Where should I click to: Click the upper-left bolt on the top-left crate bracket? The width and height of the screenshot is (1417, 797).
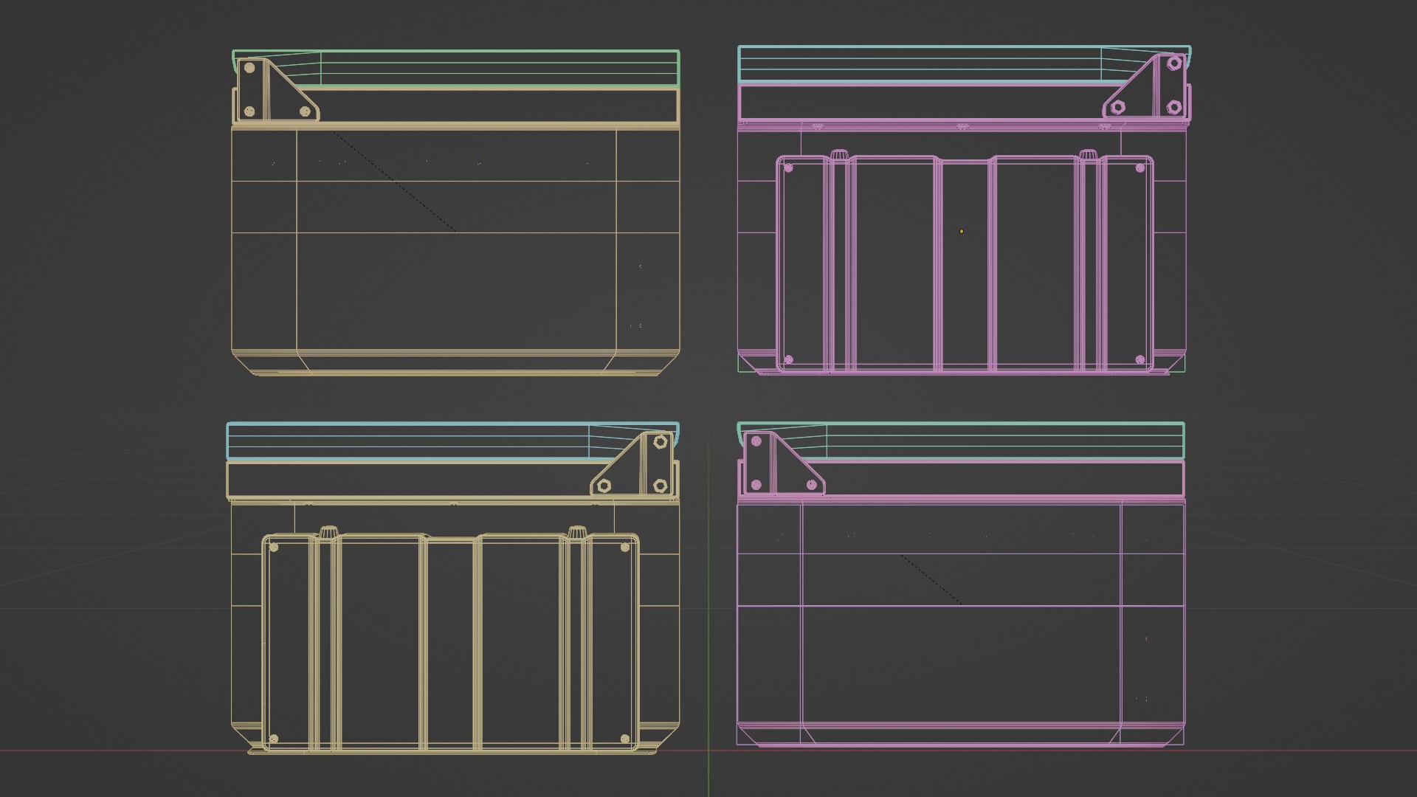[x=249, y=68]
